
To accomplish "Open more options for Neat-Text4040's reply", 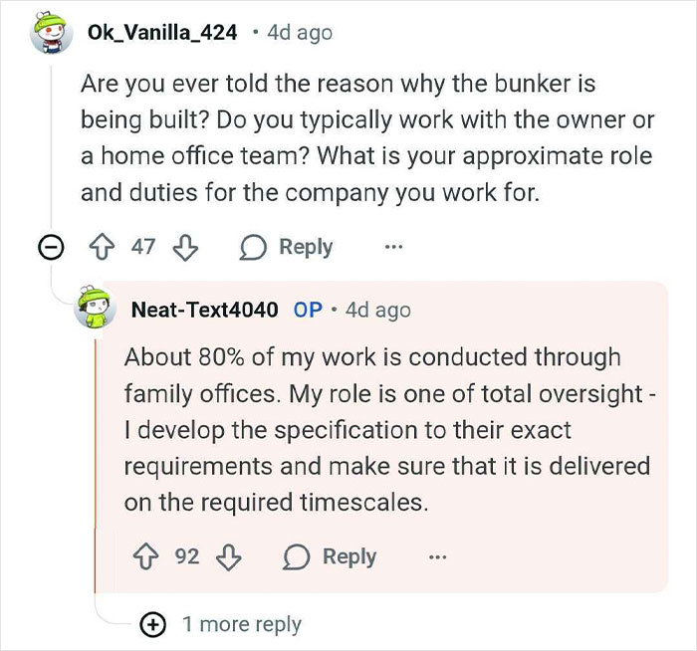I will click(437, 556).
